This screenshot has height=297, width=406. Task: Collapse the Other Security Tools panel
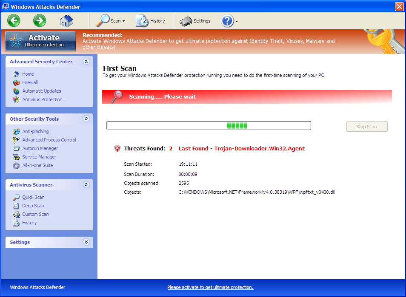pos(86,119)
